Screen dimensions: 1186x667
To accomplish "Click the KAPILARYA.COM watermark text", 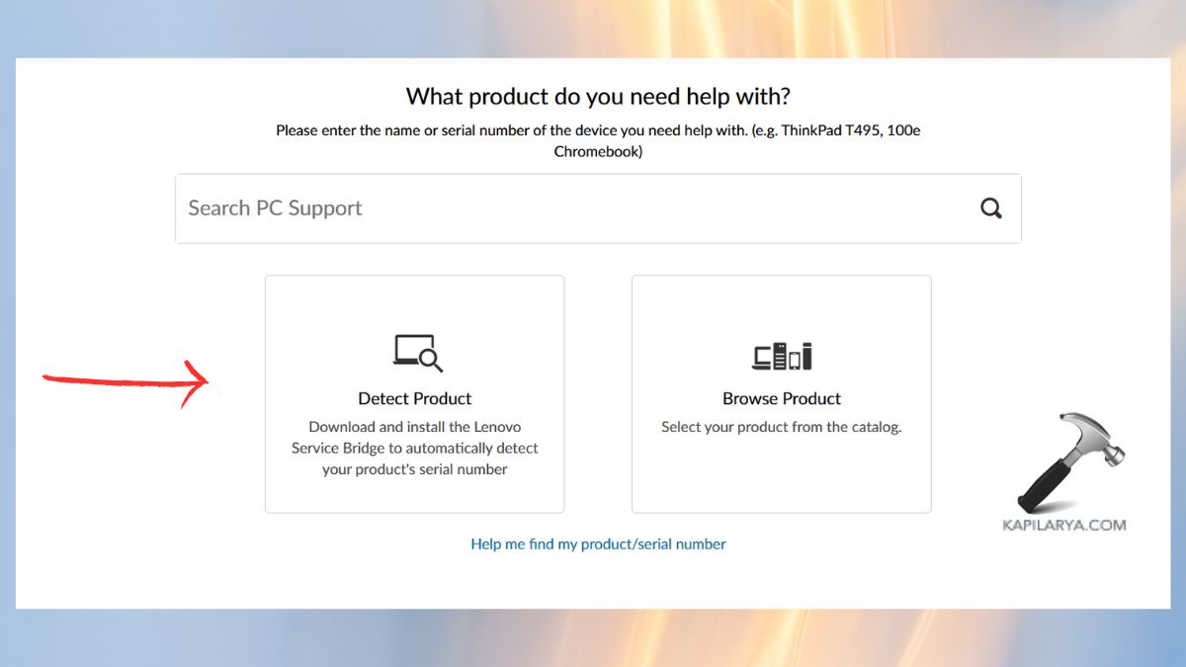I will point(1066,523).
